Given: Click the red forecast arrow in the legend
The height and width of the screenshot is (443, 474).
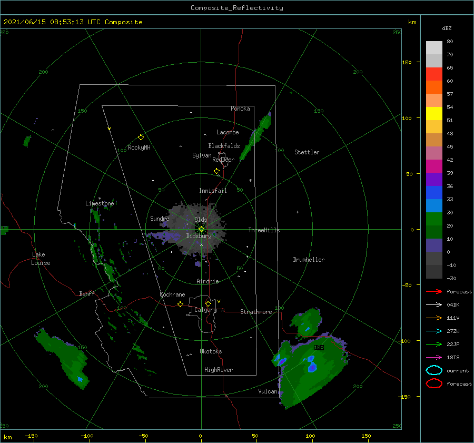Looking at the screenshot, I should (434, 291).
